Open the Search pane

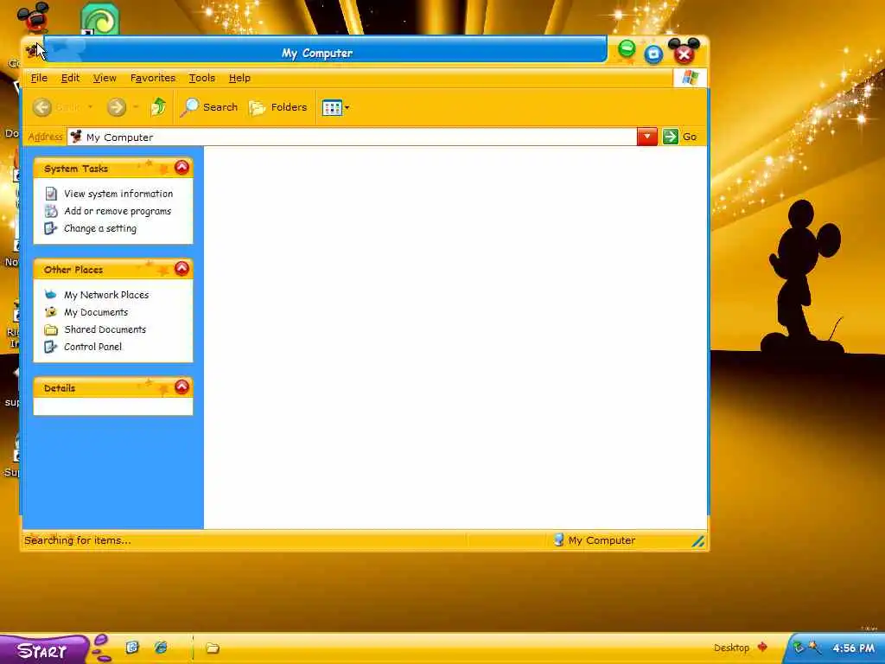[209, 107]
